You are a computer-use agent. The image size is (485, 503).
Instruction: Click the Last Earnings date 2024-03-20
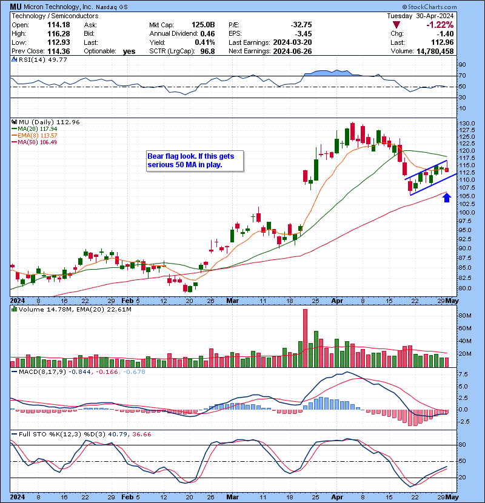pos(292,42)
